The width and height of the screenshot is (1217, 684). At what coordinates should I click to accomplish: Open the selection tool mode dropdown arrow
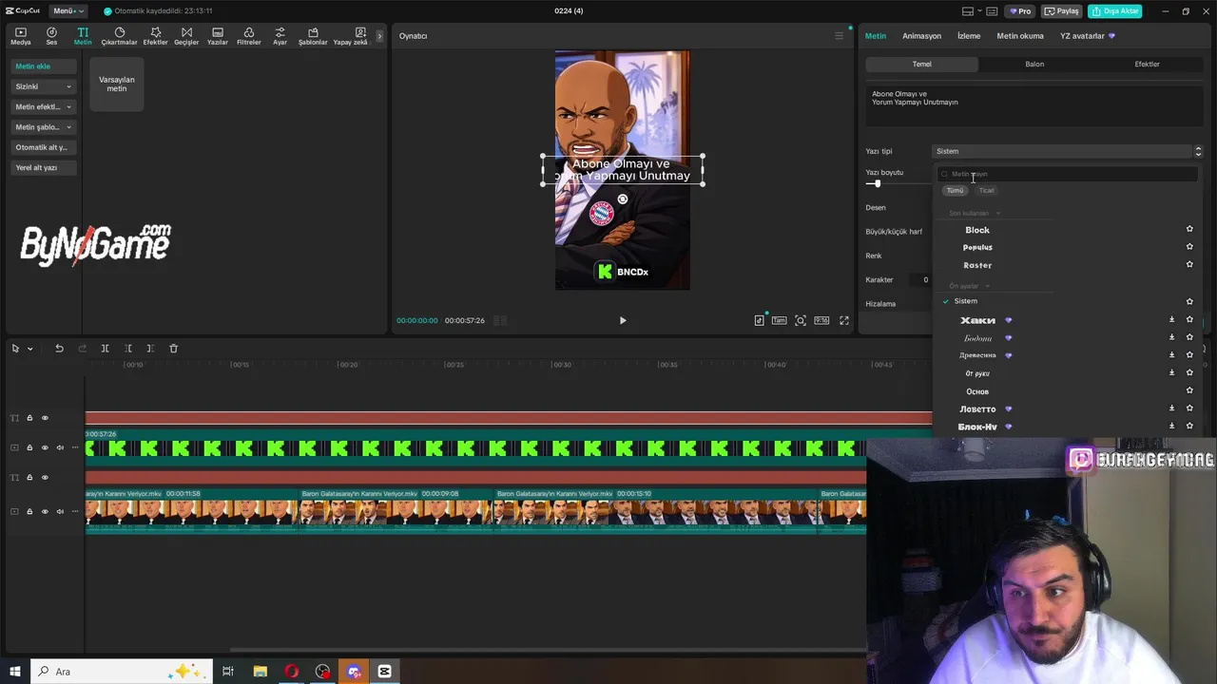coord(29,349)
